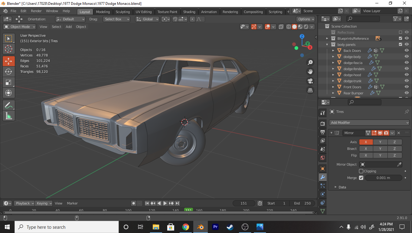Expand the dodge-fenders tree item
The height and width of the screenshot is (233, 412).
click(333, 69)
